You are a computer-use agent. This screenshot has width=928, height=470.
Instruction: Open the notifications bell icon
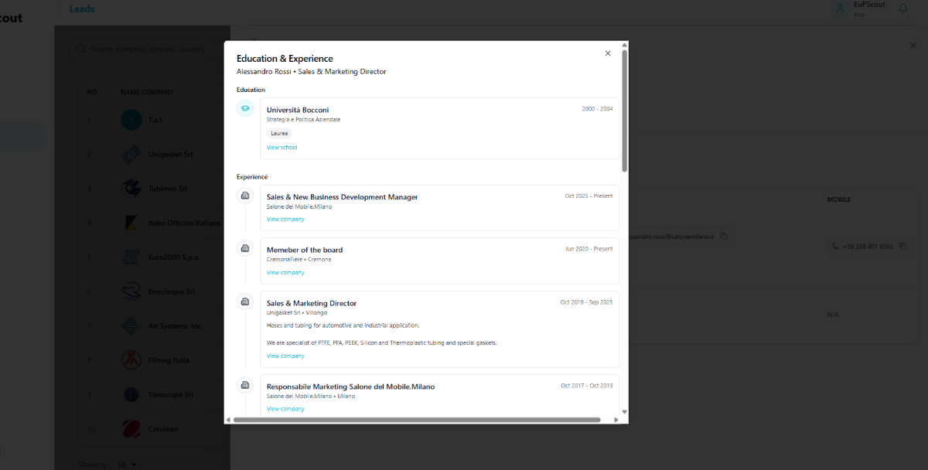902,8
